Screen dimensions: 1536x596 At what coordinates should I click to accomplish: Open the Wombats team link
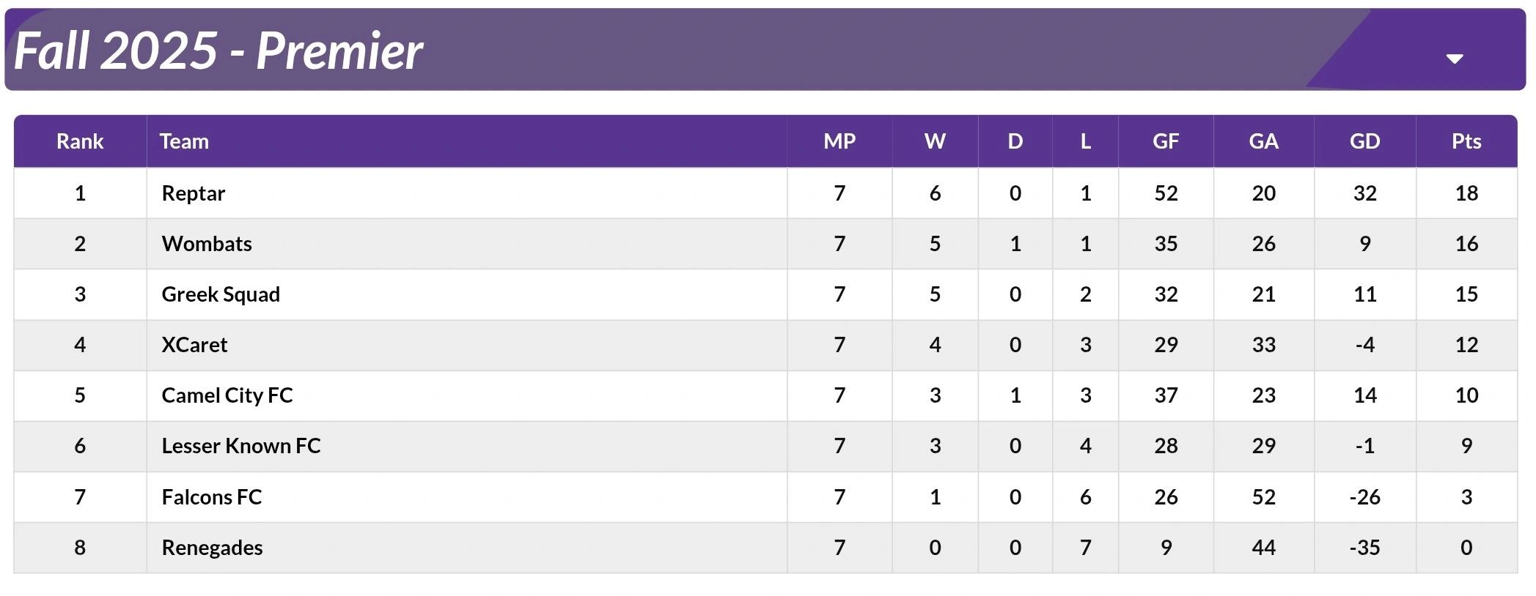point(207,244)
